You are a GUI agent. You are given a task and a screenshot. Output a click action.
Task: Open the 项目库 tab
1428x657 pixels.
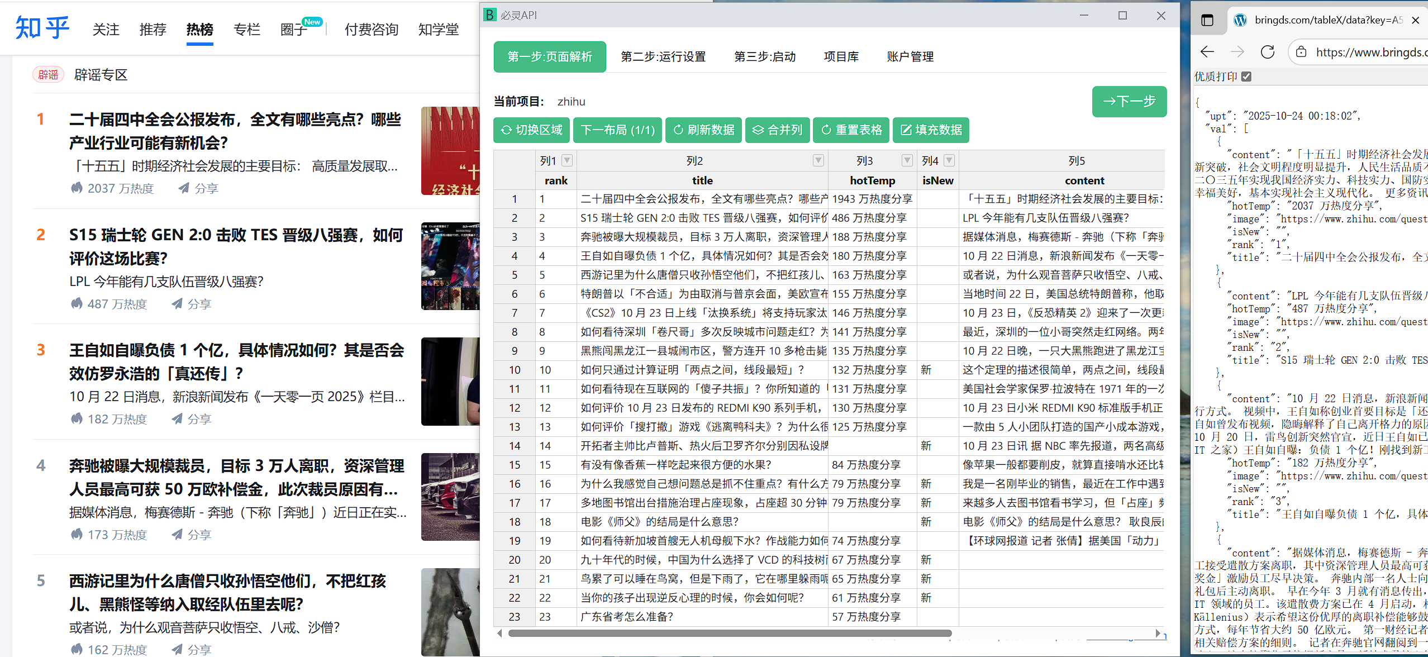pos(841,56)
